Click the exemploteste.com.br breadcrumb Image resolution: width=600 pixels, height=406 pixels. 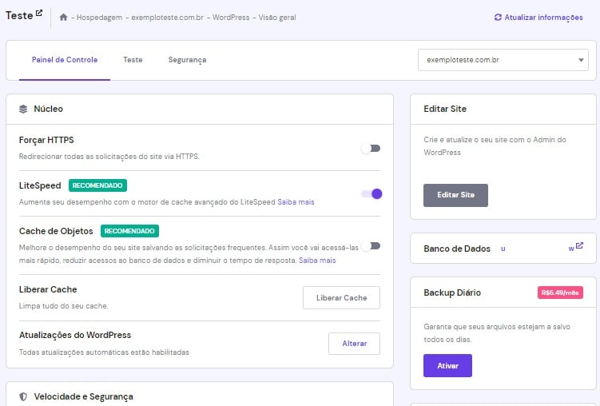(167, 18)
